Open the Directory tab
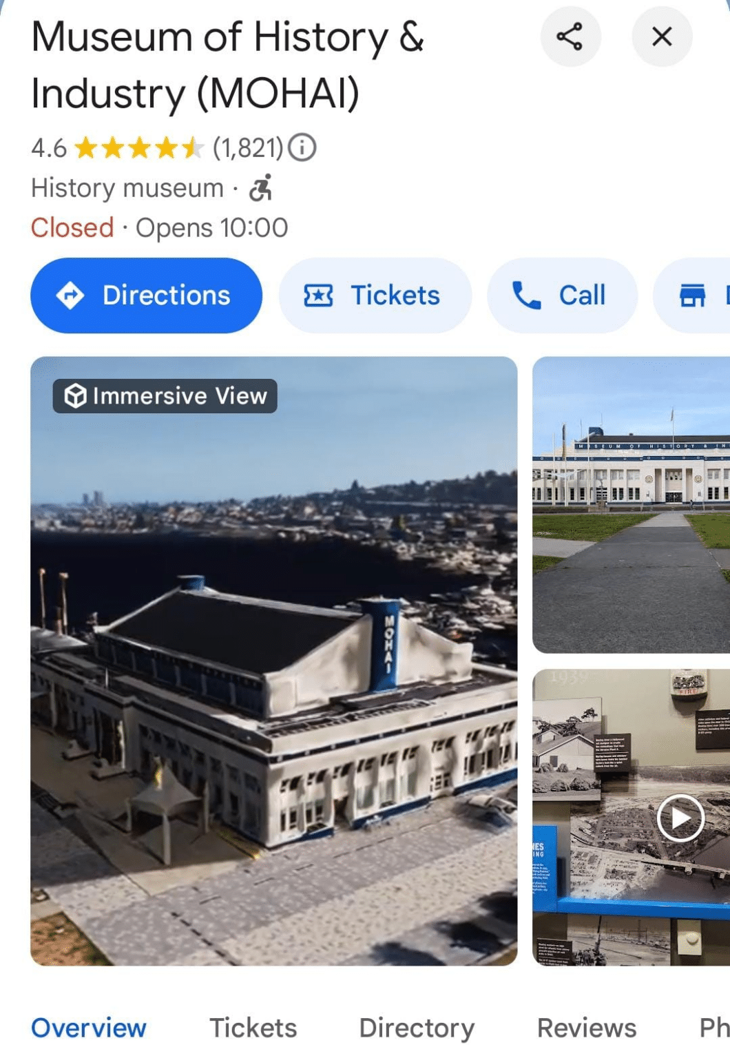The image size is (730, 1058). point(415,1028)
